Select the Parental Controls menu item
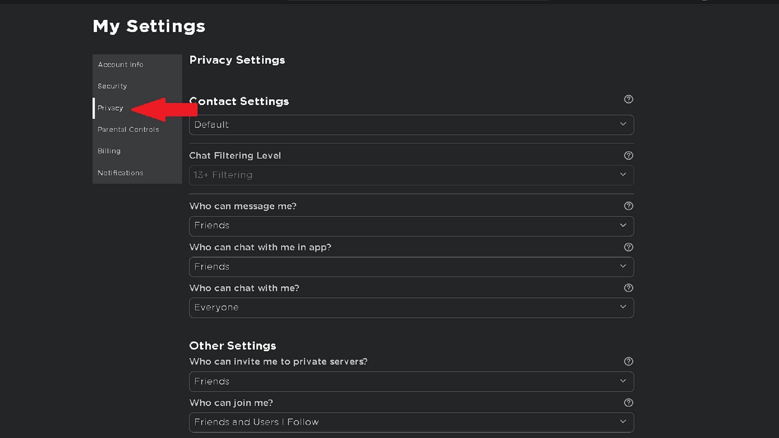Viewport: 779px width, 438px height. coord(128,129)
